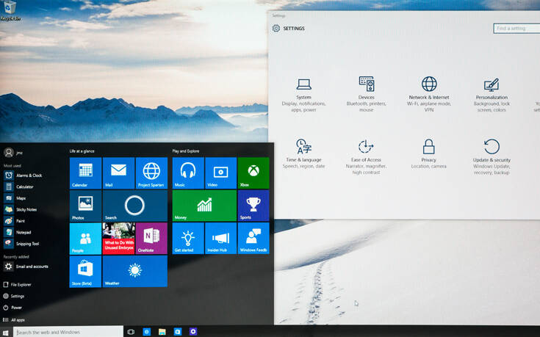Open Network & Internet settings
This screenshot has width=540, height=337.
[x=429, y=94]
